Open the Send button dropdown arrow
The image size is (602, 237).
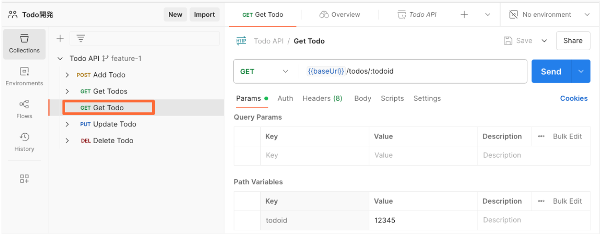coord(581,71)
